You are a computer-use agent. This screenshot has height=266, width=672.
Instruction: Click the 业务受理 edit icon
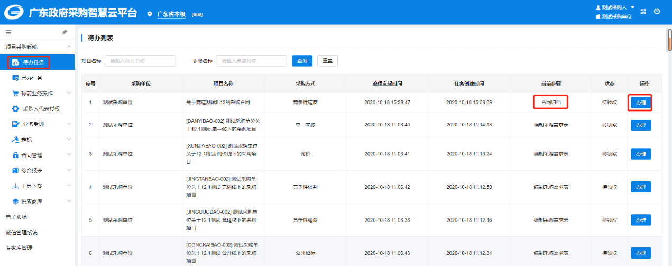[x=16, y=124]
